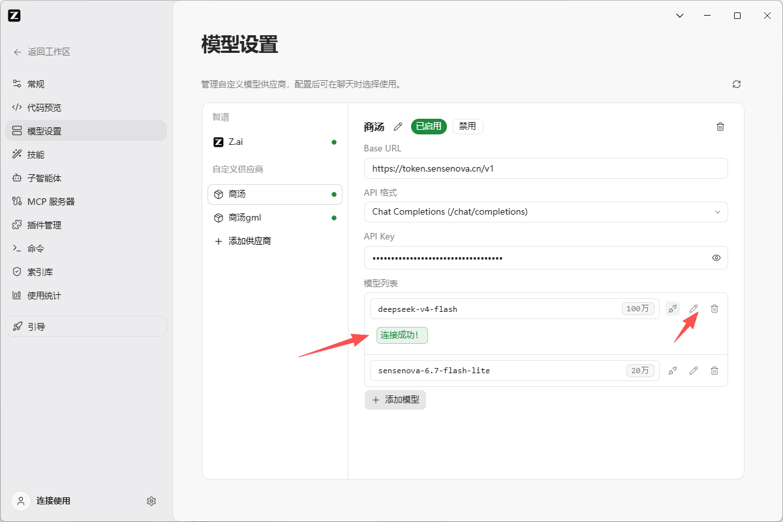Click the 连接成功! status label

click(x=402, y=335)
